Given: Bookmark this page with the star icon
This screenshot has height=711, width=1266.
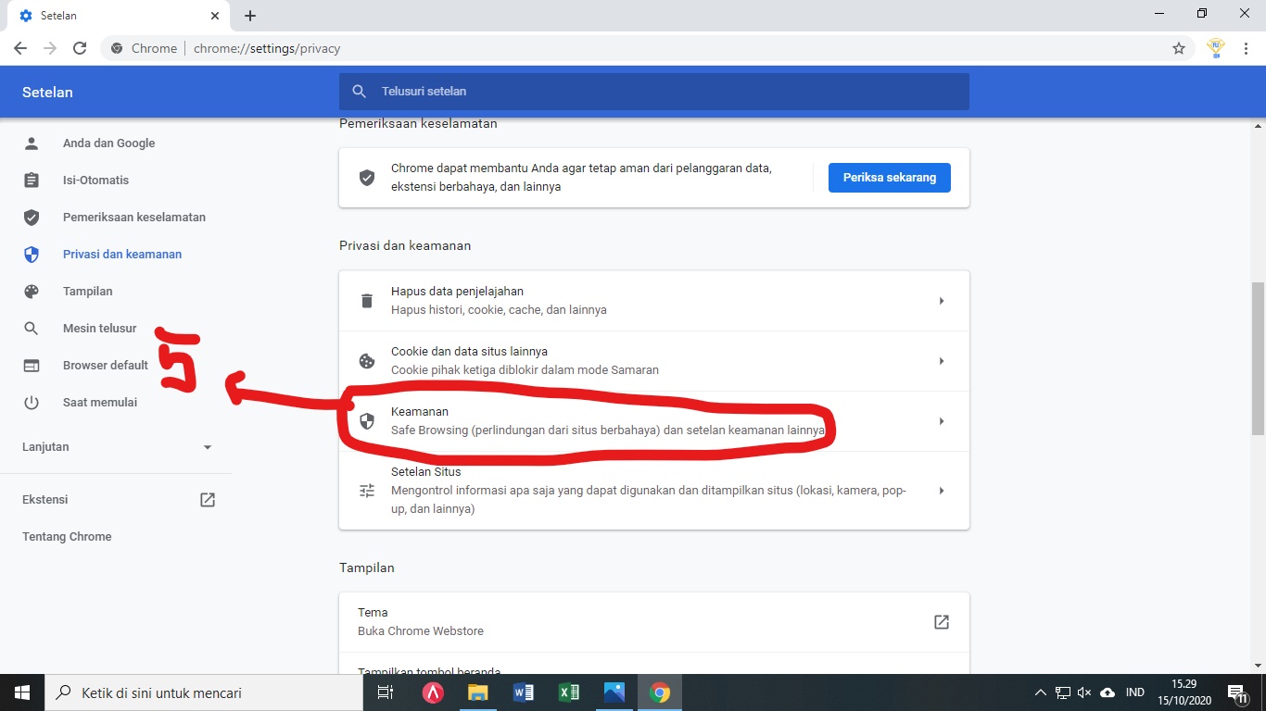Looking at the screenshot, I should 1179,48.
